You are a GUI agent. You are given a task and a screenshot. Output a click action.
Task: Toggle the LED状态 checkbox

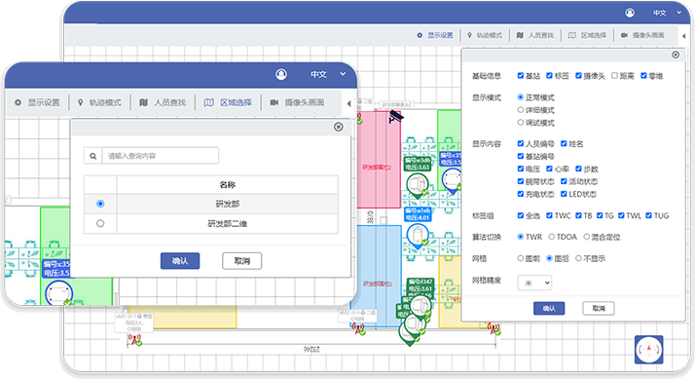564,194
